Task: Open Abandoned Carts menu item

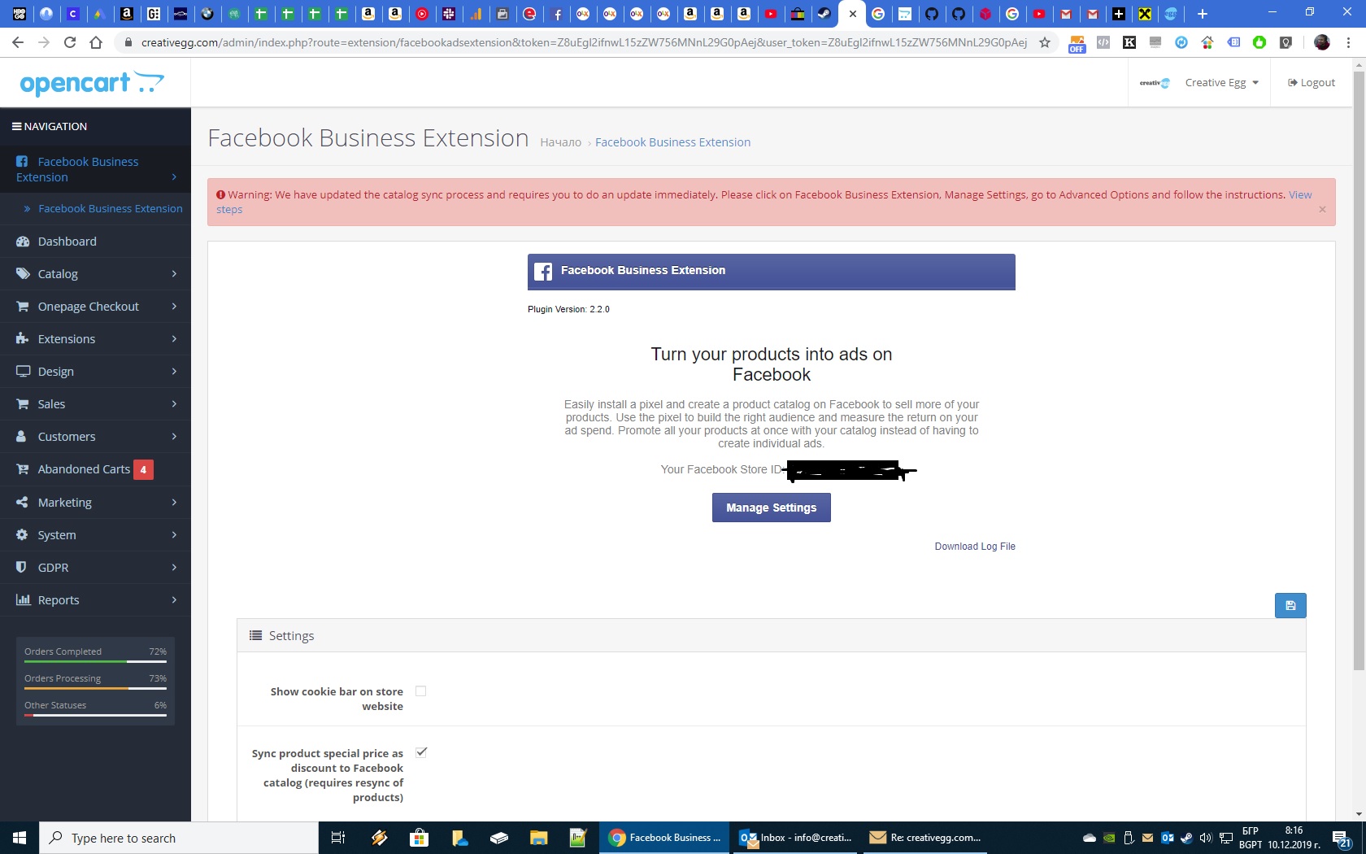Action: click(95, 469)
